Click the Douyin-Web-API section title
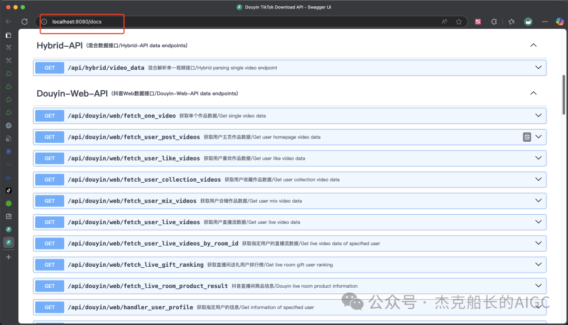This screenshot has width=568, height=325. click(x=72, y=93)
